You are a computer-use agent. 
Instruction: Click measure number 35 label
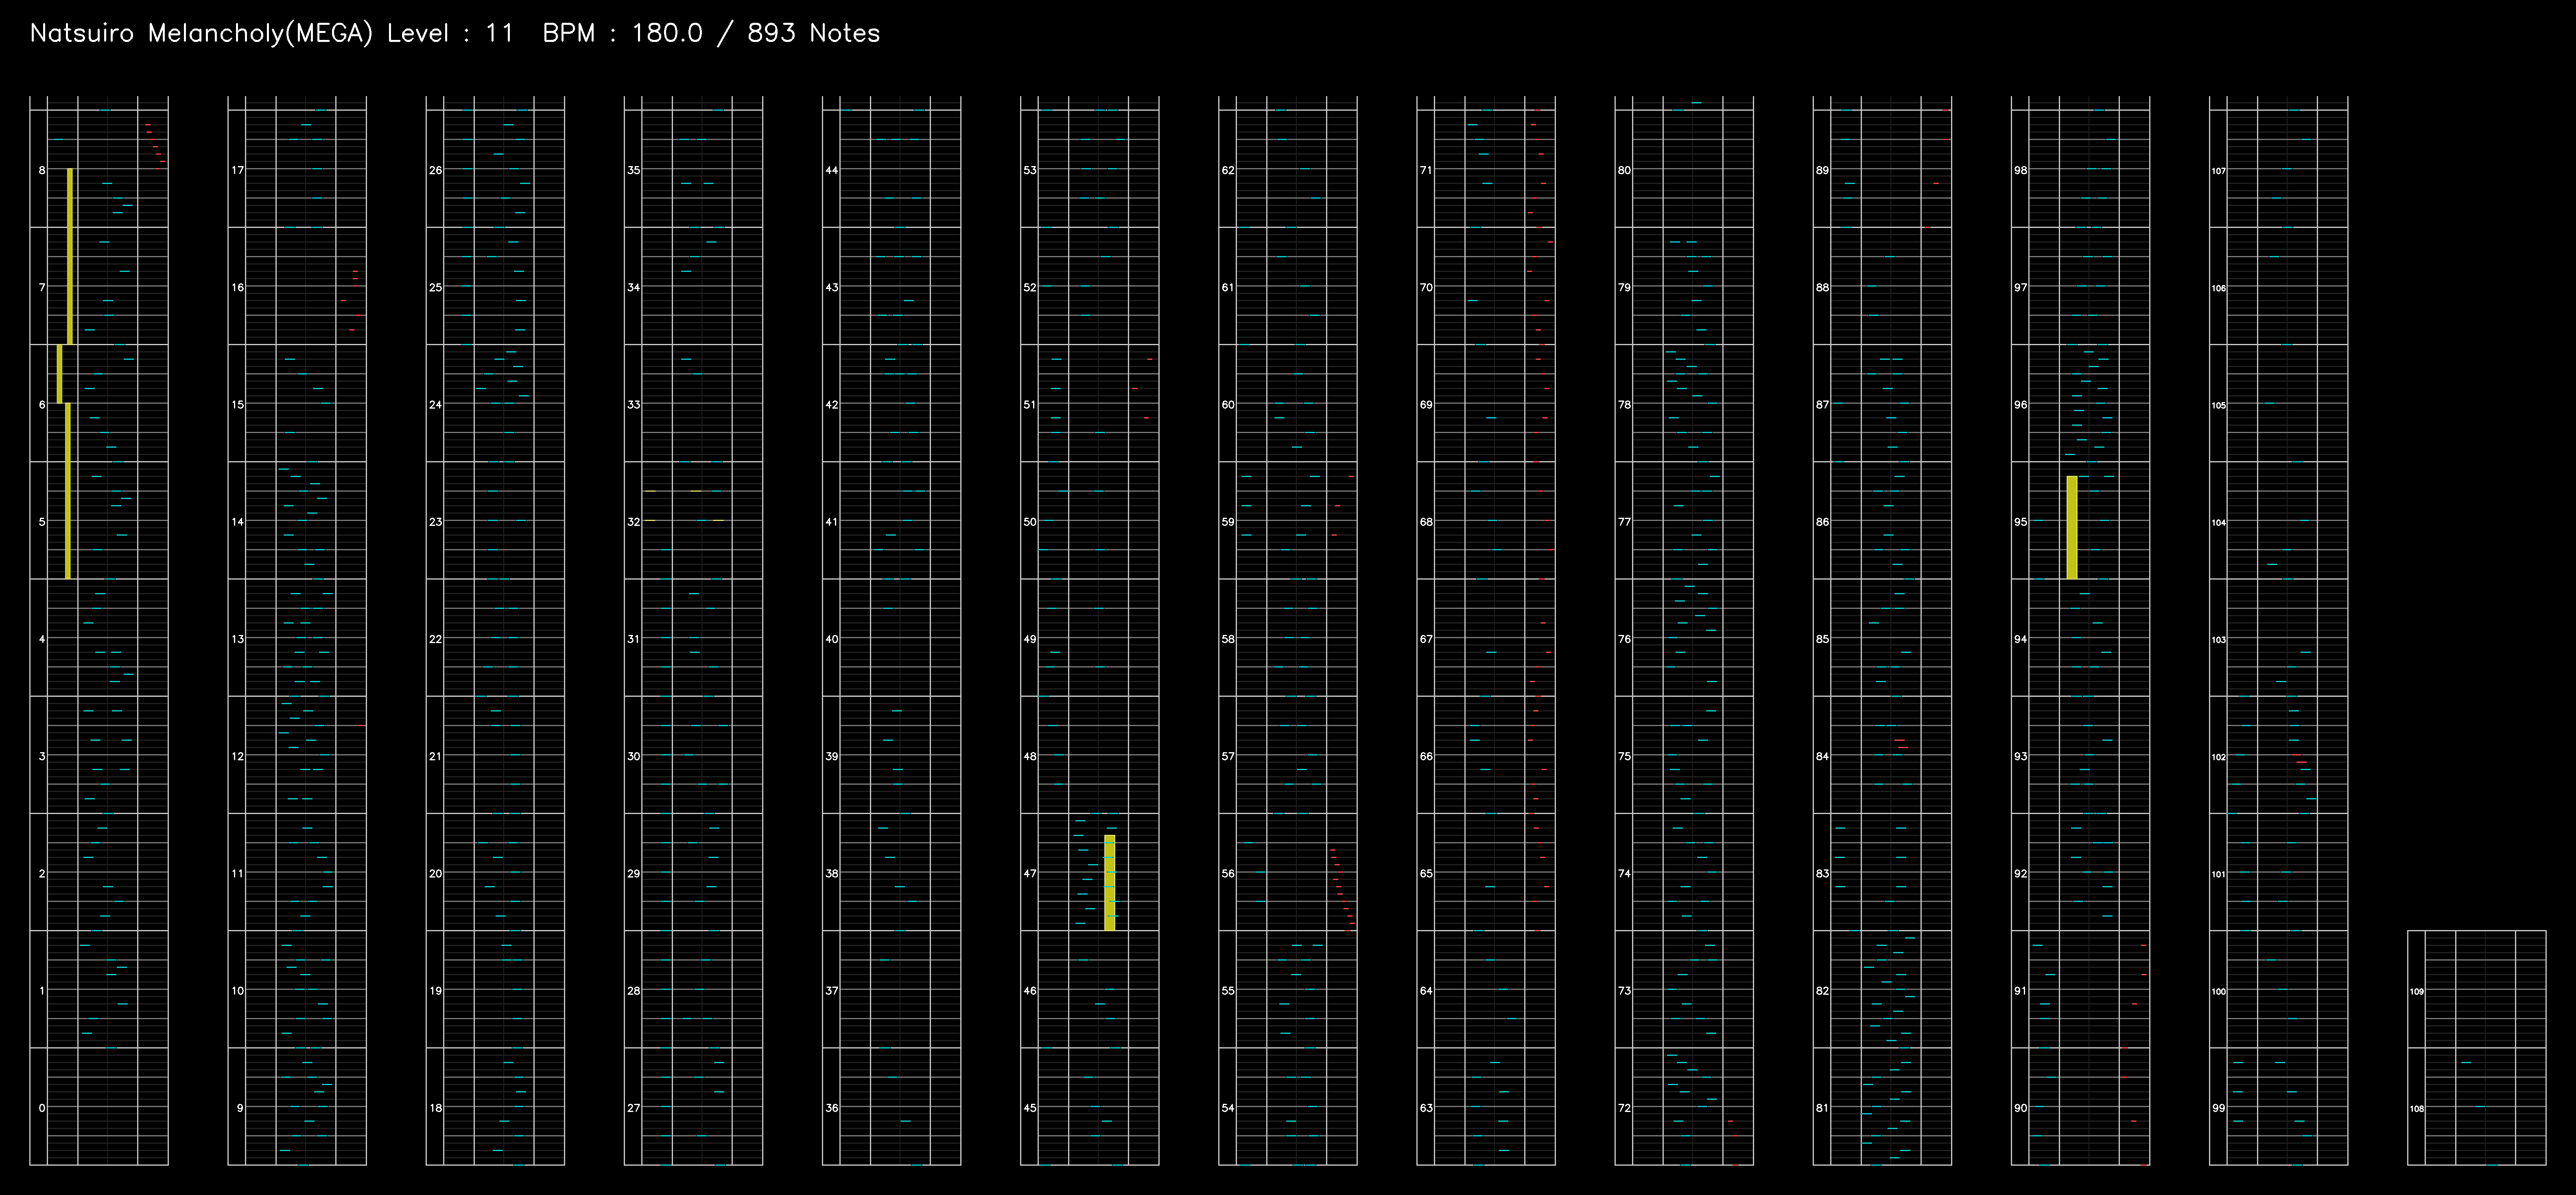tap(634, 170)
